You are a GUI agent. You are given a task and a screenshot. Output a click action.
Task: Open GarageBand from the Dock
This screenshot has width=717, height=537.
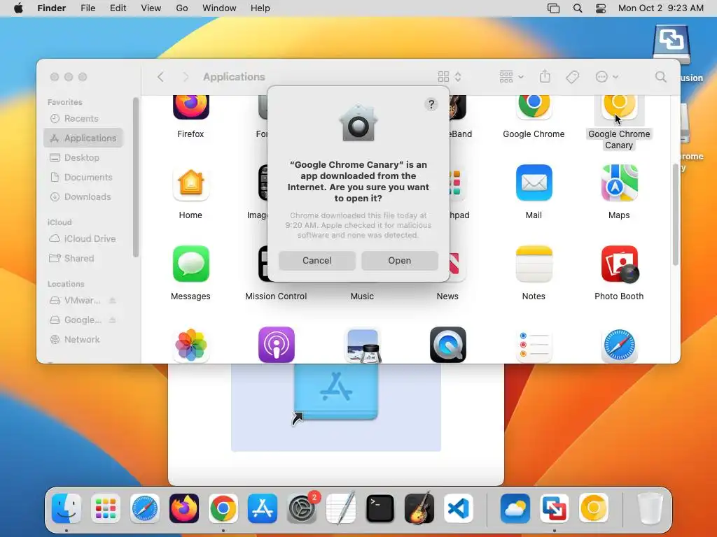(x=419, y=508)
